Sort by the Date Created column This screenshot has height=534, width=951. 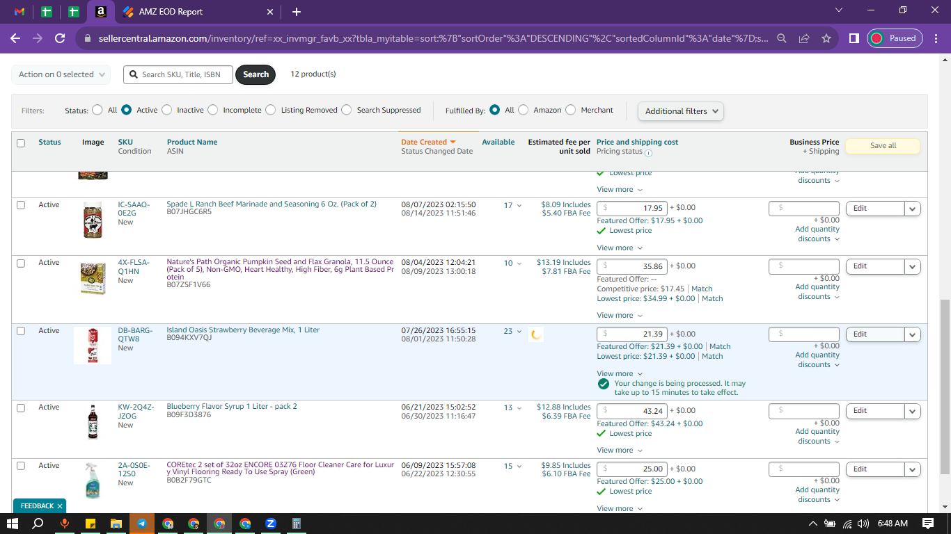coord(428,142)
